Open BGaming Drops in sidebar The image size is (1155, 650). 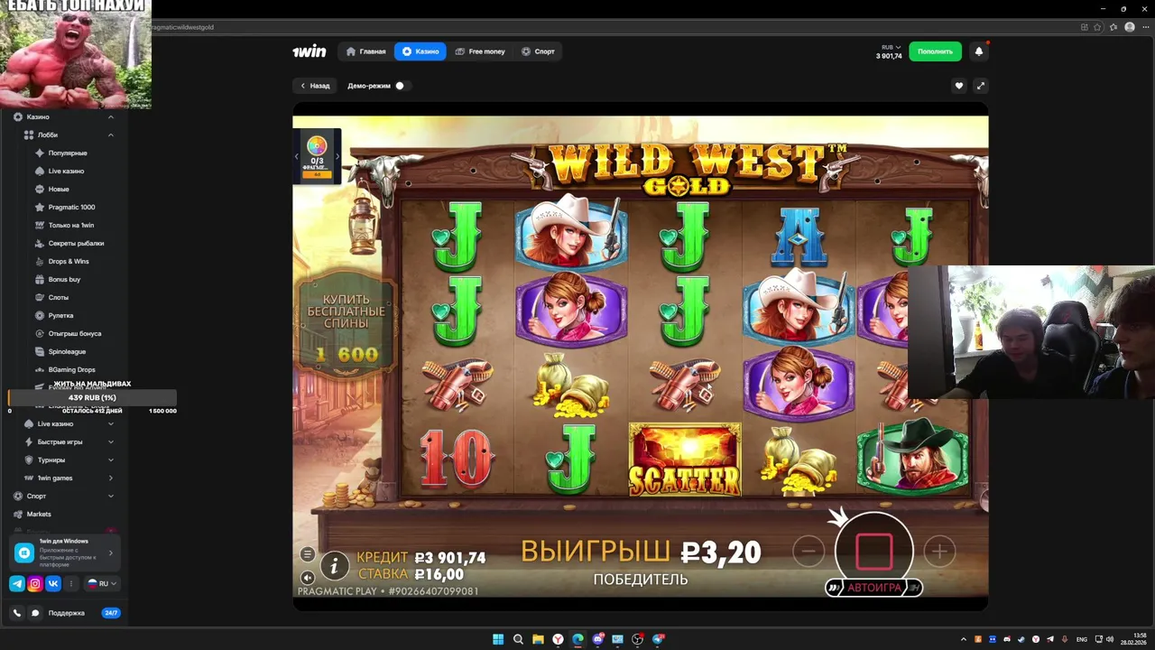(71, 370)
